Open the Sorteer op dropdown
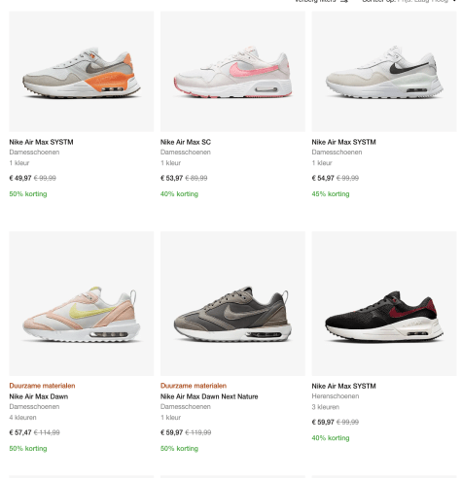This screenshot has width=462, height=478. click(409, 1)
